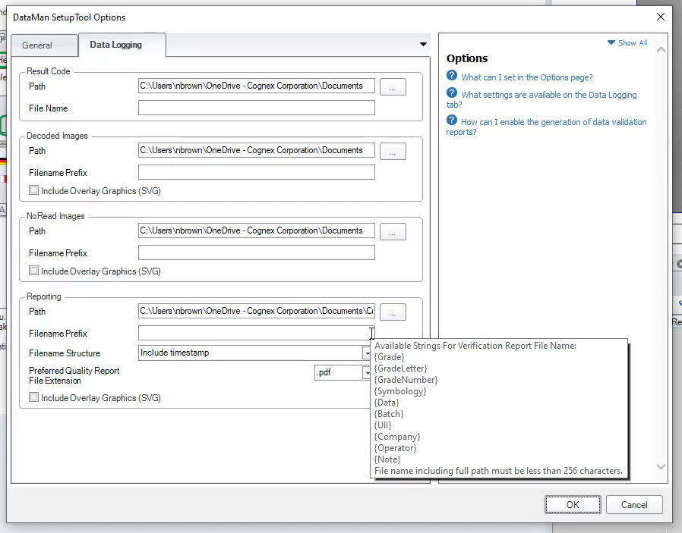Image resolution: width=682 pixels, height=533 pixels.
Task: Open 'What settings are available on Data Logging tab?'
Action: [541, 99]
